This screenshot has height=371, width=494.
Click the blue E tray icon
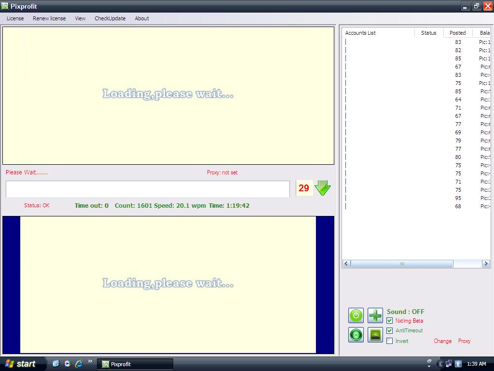click(x=458, y=364)
